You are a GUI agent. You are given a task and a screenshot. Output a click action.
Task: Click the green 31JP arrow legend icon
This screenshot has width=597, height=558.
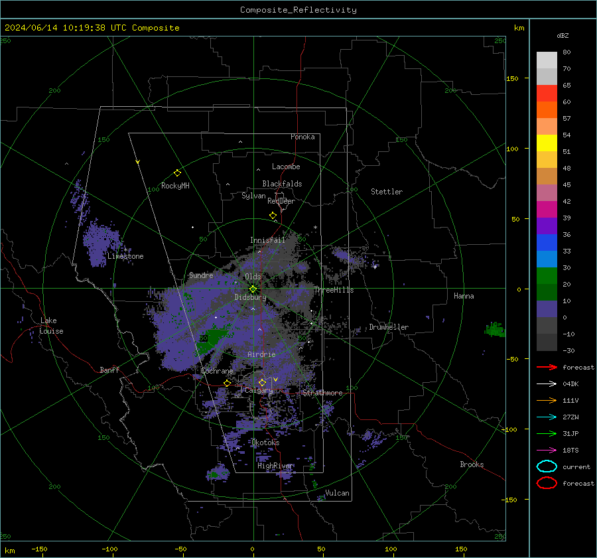tap(547, 433)
